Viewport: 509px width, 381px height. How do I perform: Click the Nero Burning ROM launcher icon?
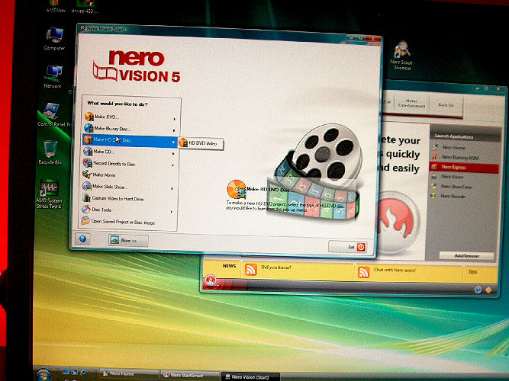tap(435, 157)
